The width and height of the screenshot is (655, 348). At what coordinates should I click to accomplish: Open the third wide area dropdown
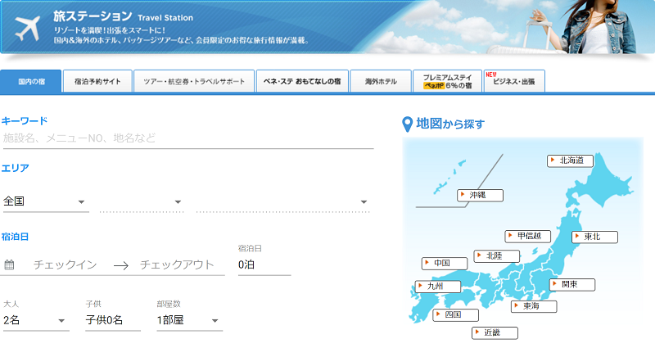[x=282, y=201]
